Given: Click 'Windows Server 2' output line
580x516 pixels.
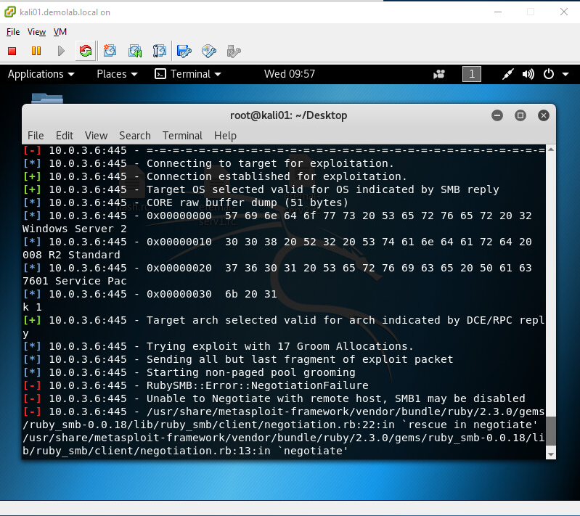Looking at the screenshot, I should tap(74, 229).
